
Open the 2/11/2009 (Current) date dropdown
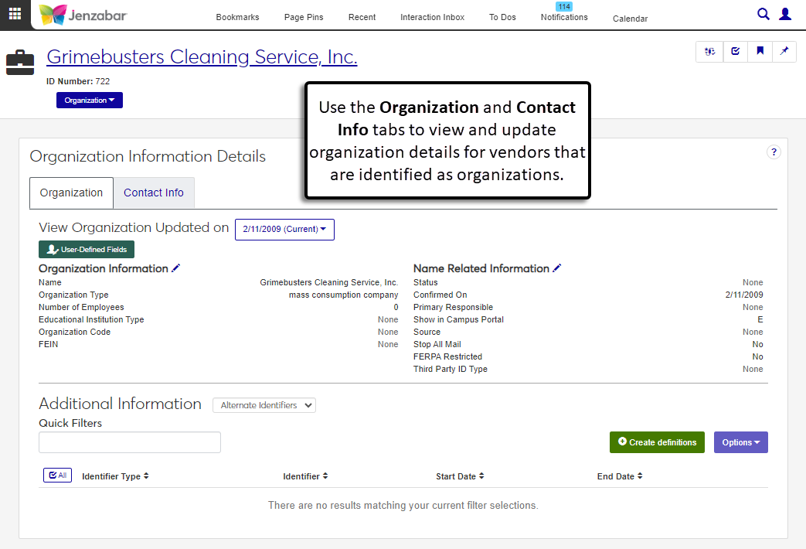point(284,230)
